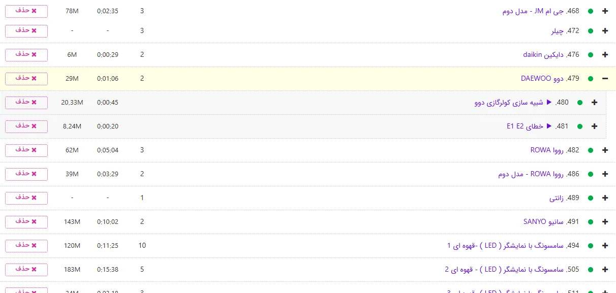Click play icon on E1 E2 lesson 481
This screenshot has height=293, width=616.
coord(549,126)
